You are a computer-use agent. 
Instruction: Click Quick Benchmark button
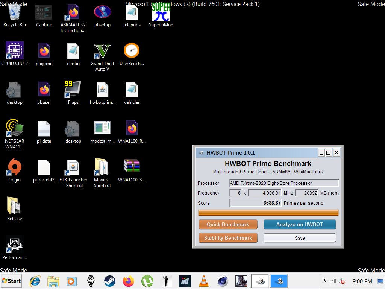[228, 224]
